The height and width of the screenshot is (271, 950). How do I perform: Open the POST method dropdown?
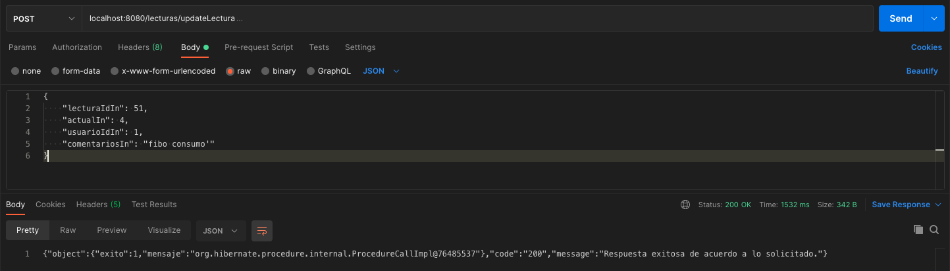tap(44, 19)
